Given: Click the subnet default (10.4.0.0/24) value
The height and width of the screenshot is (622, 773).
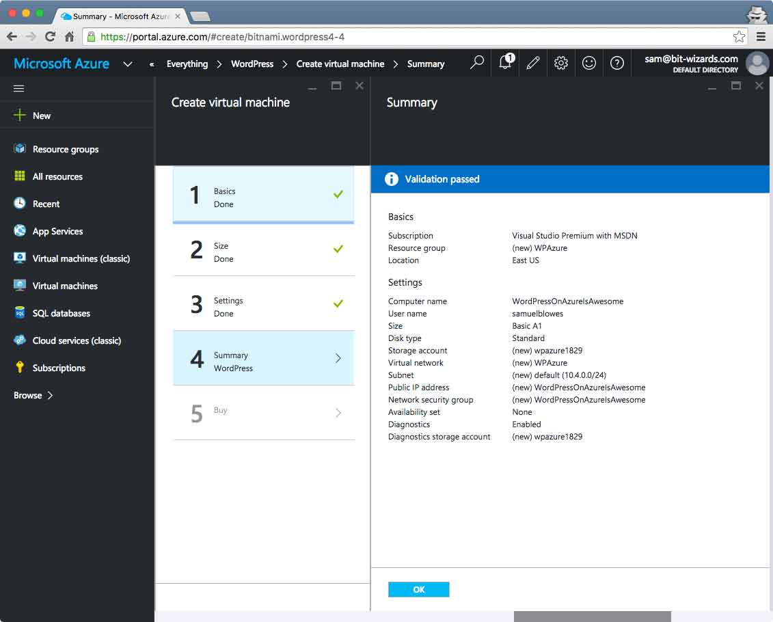Looking at the screenshot, I should pos(559,375).
